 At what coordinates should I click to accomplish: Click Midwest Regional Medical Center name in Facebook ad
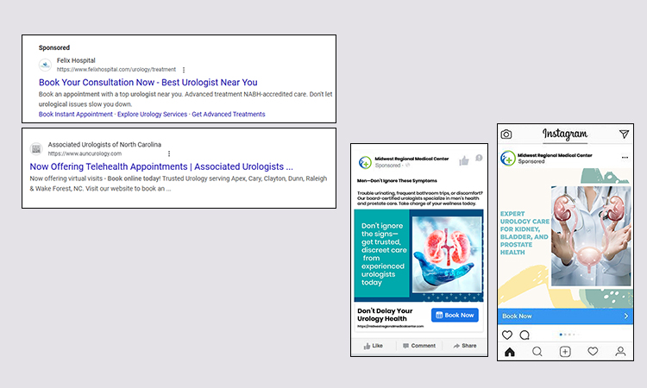pos(411,159)
